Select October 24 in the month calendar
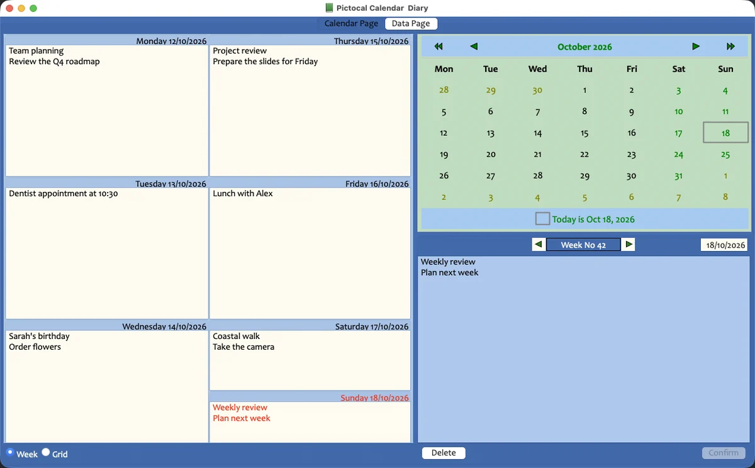Screen dimensions: 755x468 [678, 155]
